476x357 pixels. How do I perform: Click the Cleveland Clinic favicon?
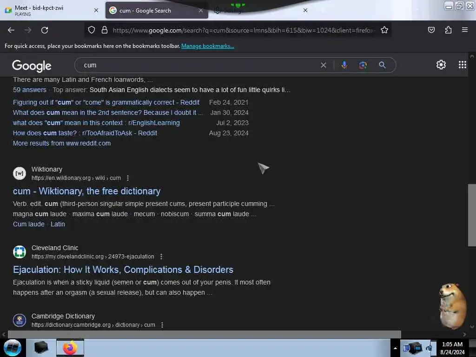[20, 252]
